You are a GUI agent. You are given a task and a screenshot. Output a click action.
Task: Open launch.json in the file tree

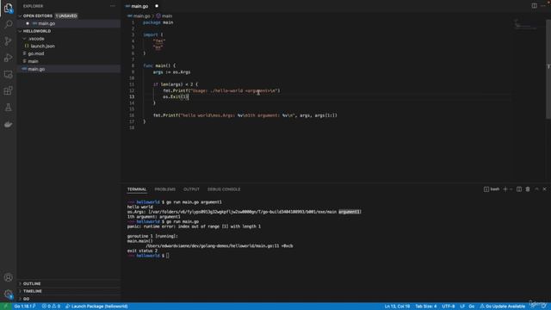pyautogui.click(x=42, y=46)
